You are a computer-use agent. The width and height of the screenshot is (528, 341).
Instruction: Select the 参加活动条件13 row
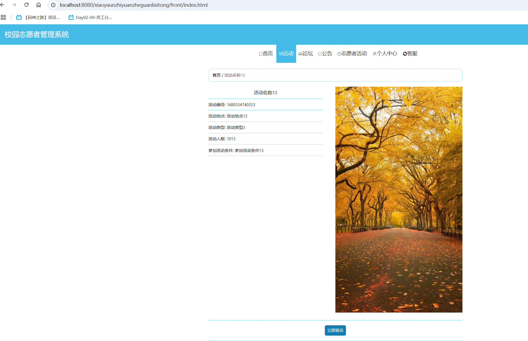tap(265, 150)
